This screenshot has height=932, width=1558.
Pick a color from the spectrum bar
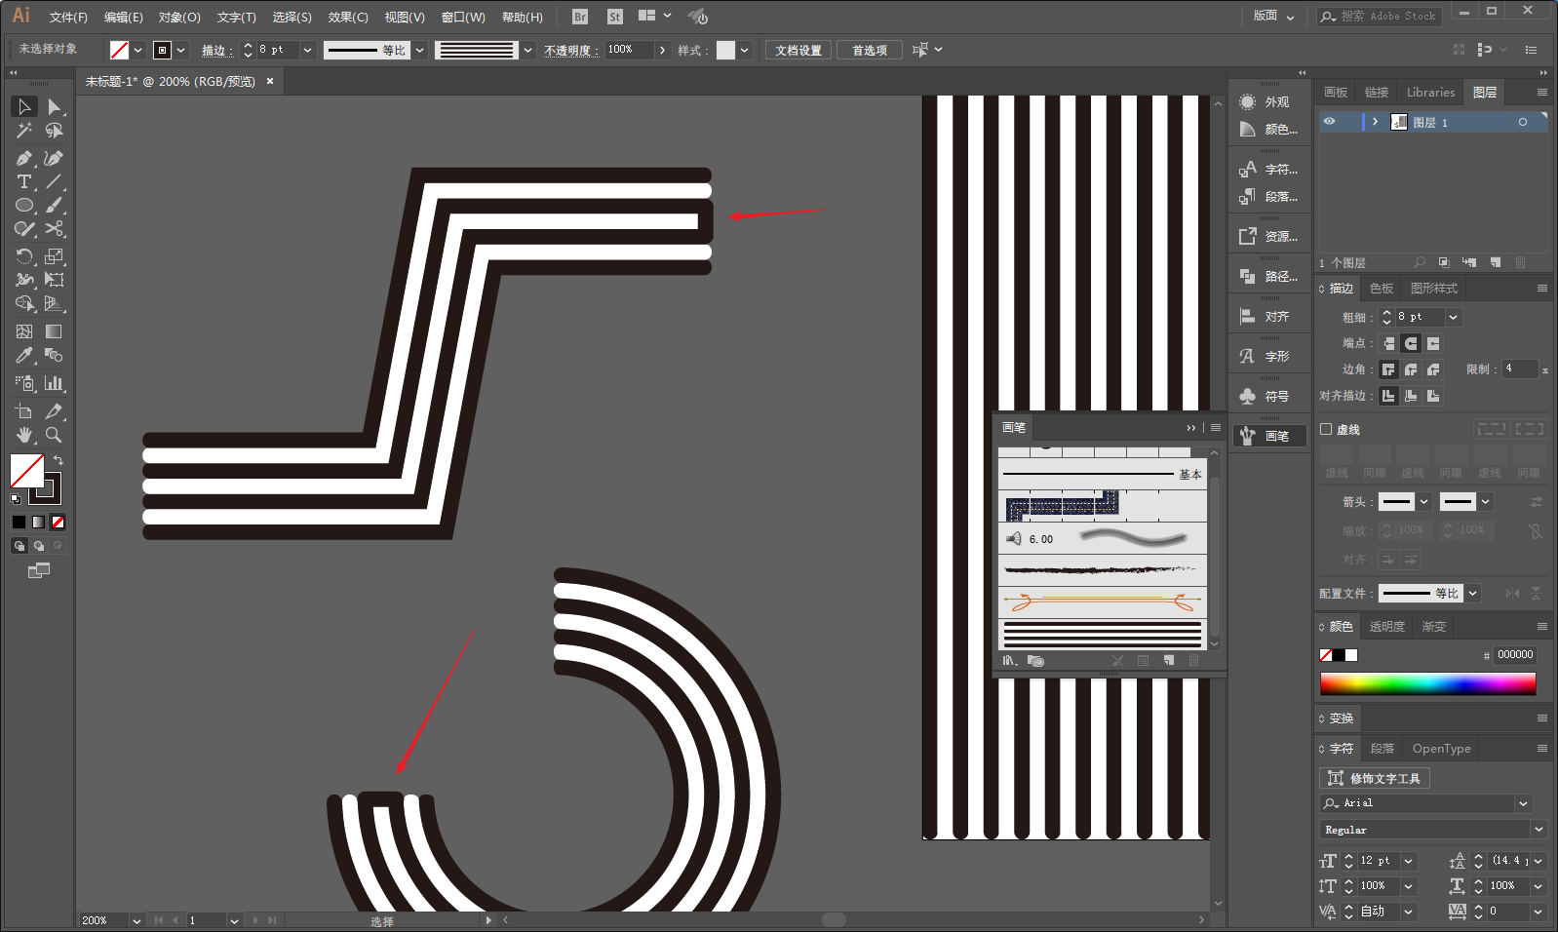[1427, 683]
